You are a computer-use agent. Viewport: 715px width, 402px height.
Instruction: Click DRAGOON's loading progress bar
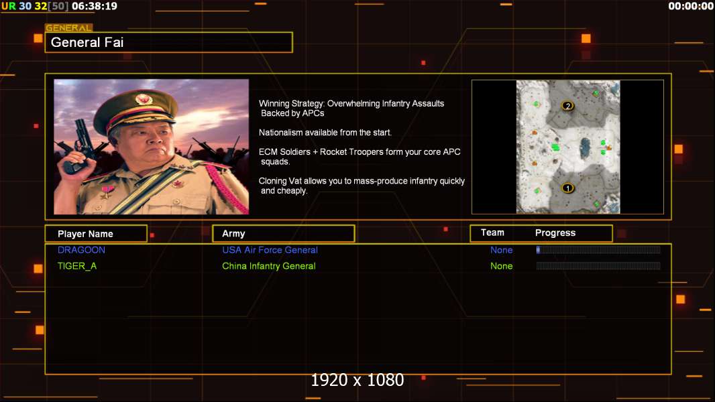pyautogui.click(x=598, y=249)
